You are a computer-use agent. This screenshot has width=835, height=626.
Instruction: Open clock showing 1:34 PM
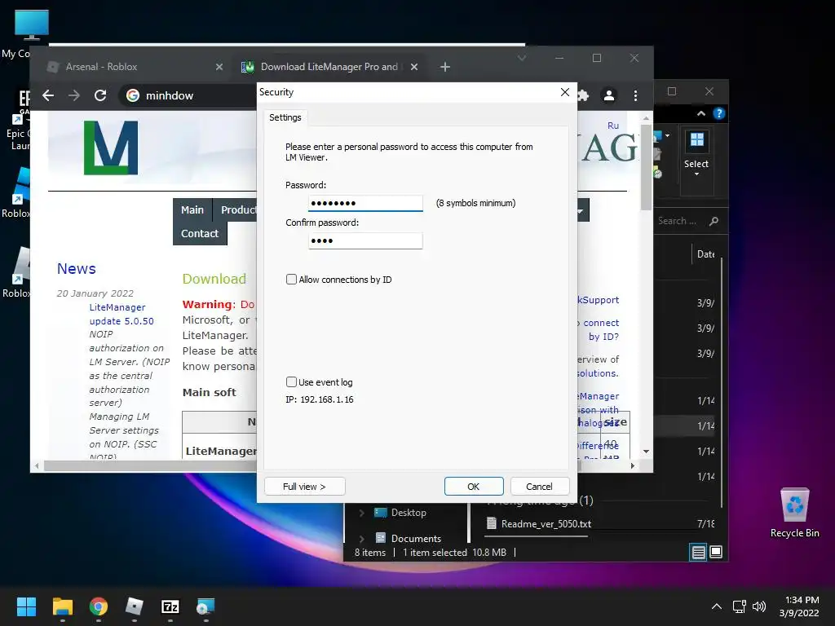click(799, 606)
